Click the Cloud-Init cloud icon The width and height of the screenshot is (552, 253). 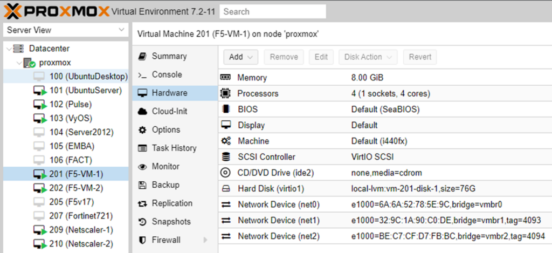point(142,112)
